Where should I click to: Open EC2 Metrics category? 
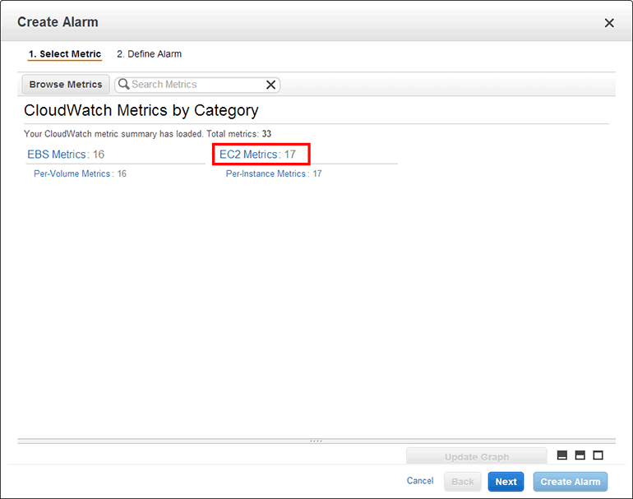pos(249,155)
